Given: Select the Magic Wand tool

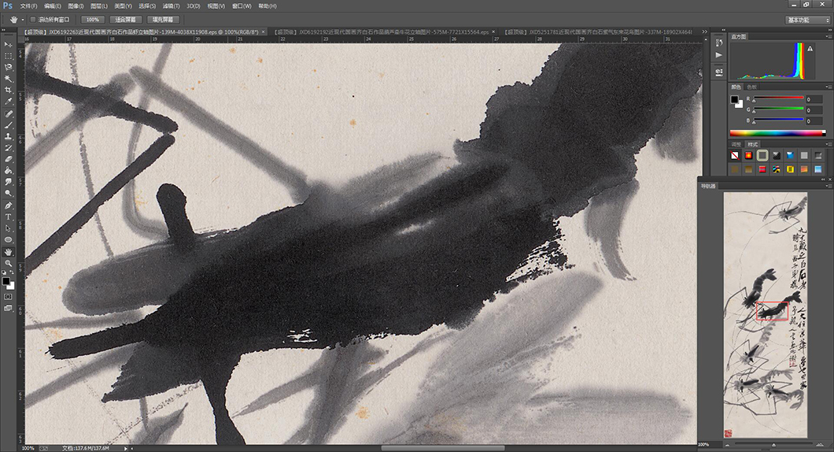Looking at the screenshot, I should coord(8,79).
